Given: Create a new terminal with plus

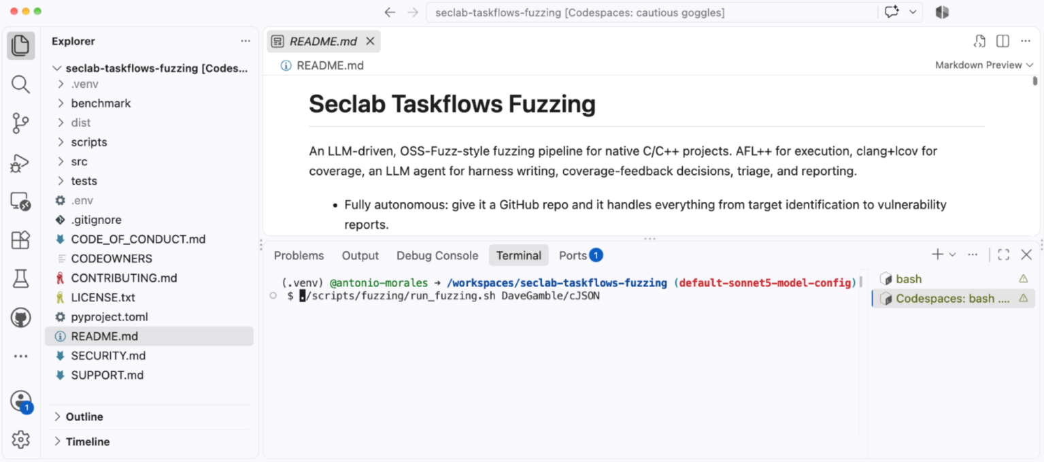Looking at the screenshot, I should pyautogui.click(x=937, y=254).
